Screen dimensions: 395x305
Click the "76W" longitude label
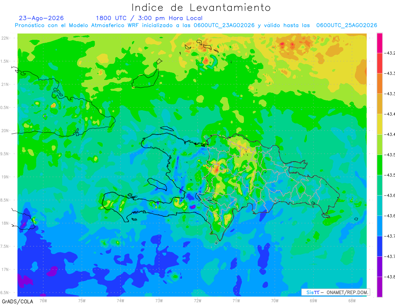43,300
